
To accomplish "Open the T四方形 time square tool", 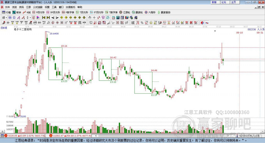I will 82,12.
